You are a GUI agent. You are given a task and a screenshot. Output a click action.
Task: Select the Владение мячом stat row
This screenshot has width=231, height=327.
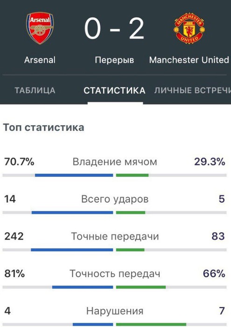pyautogui.click(x=114, y=167)
